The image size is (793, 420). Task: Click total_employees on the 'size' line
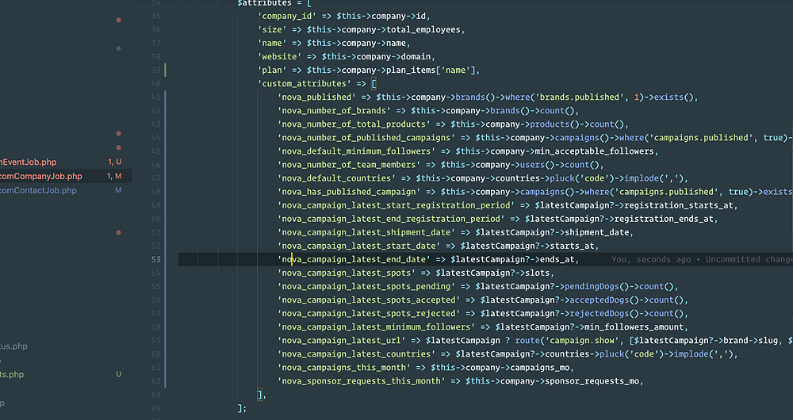(423, 30)
